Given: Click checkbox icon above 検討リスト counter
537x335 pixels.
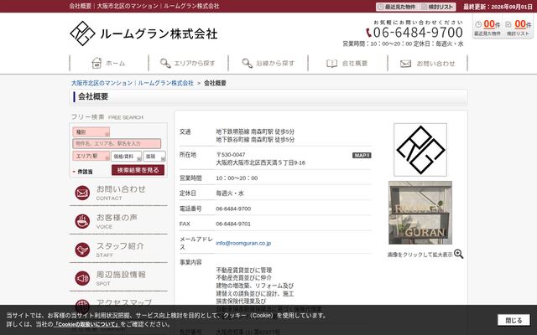Looking at the screenshot, I should pyautogui.click(x=508, y=24).
